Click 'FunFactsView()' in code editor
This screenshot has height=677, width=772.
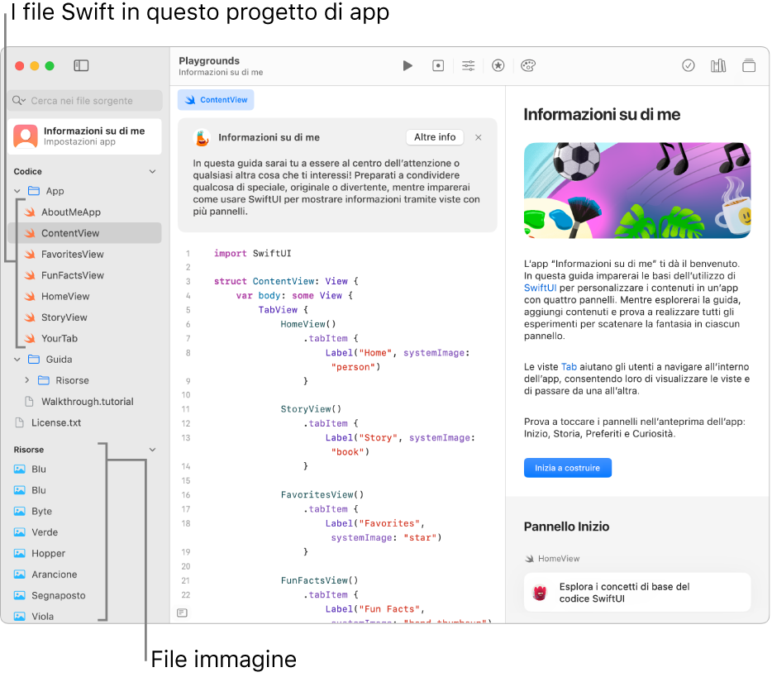click(x=319, y=580)
